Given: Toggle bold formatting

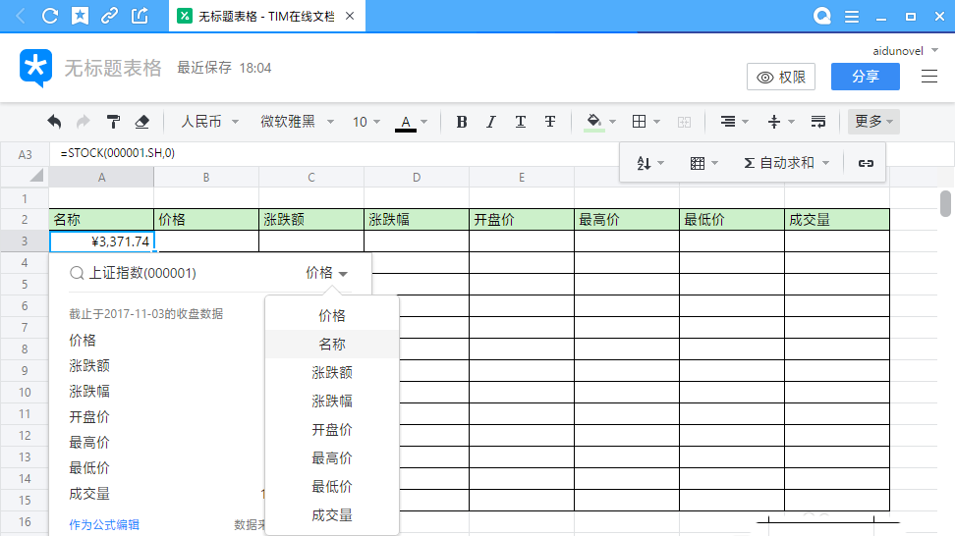Looking at the screenshot, I should tap(462, 122).
